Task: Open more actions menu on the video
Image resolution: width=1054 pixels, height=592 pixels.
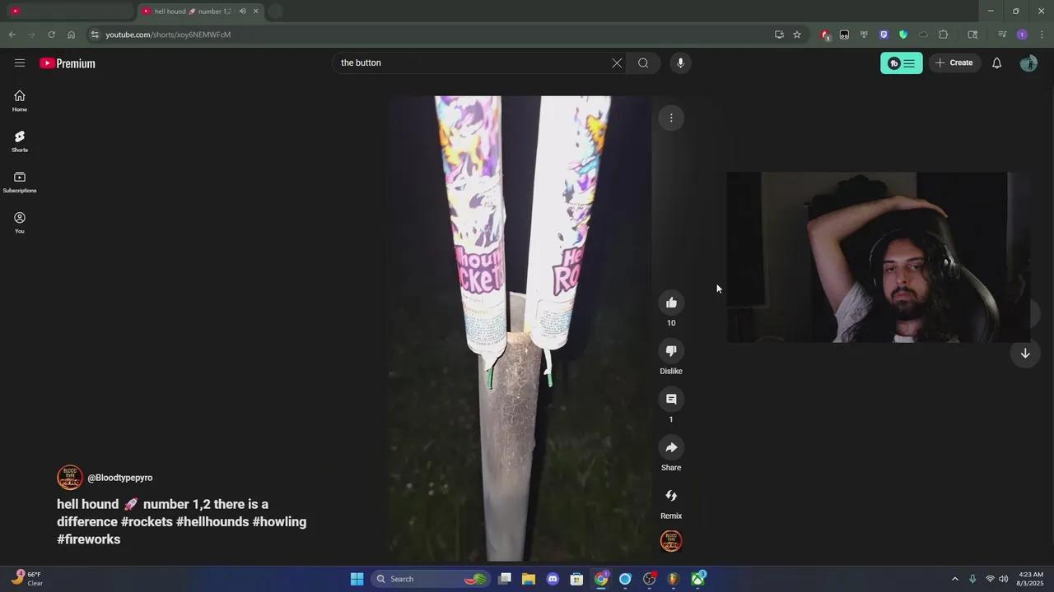Action: [671, 118]
